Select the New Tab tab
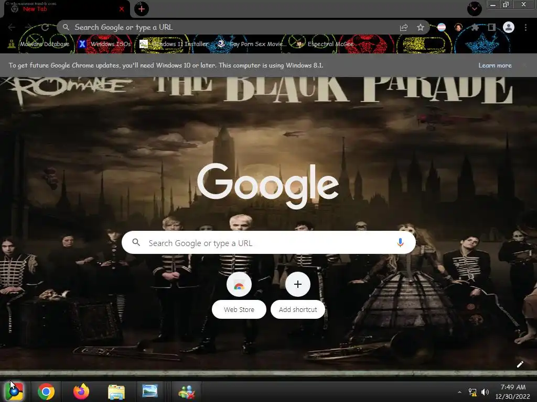This screenshot has height=402, width=537. tap(65, 9)
